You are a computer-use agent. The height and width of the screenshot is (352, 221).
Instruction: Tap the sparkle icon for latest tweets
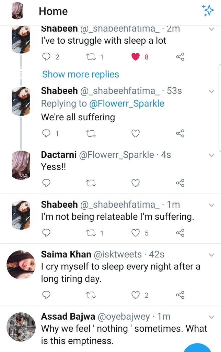(x=208, y=10)
